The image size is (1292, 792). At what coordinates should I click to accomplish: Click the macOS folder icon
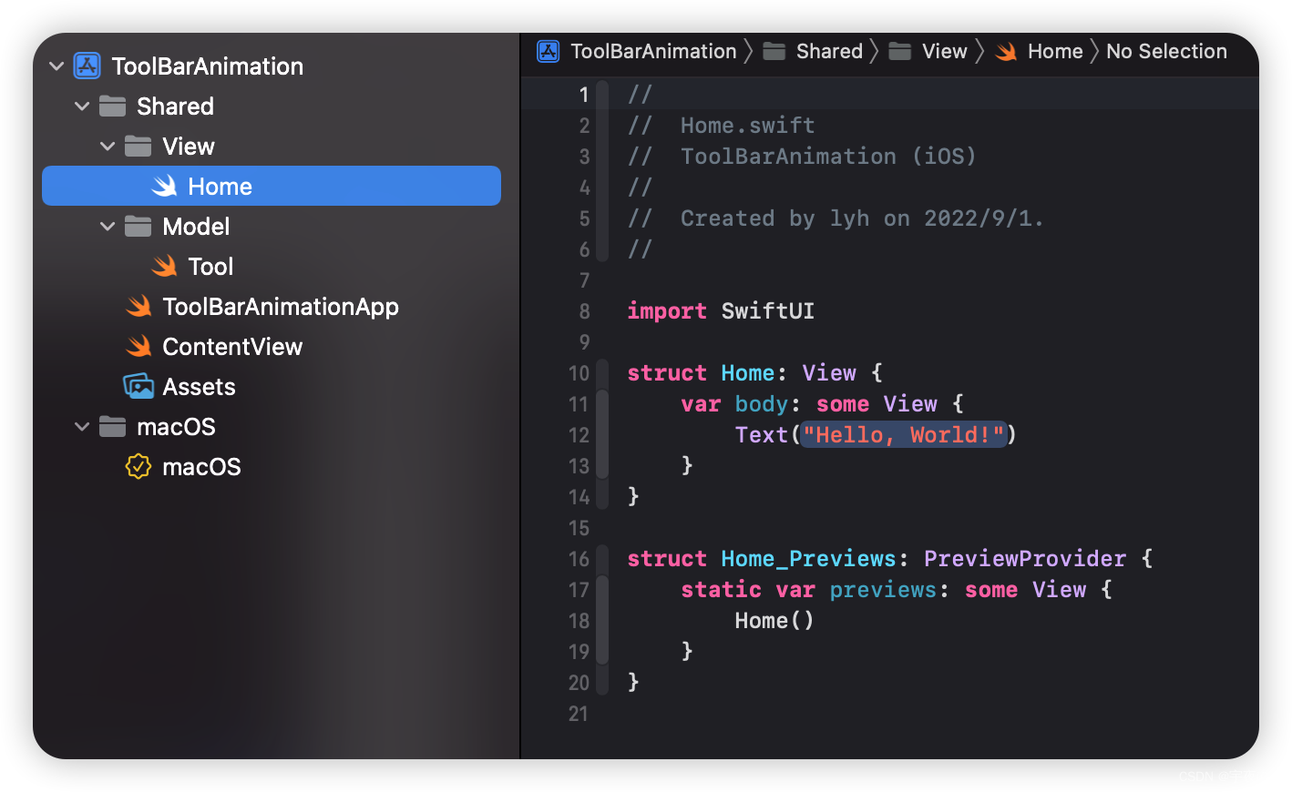113,427
